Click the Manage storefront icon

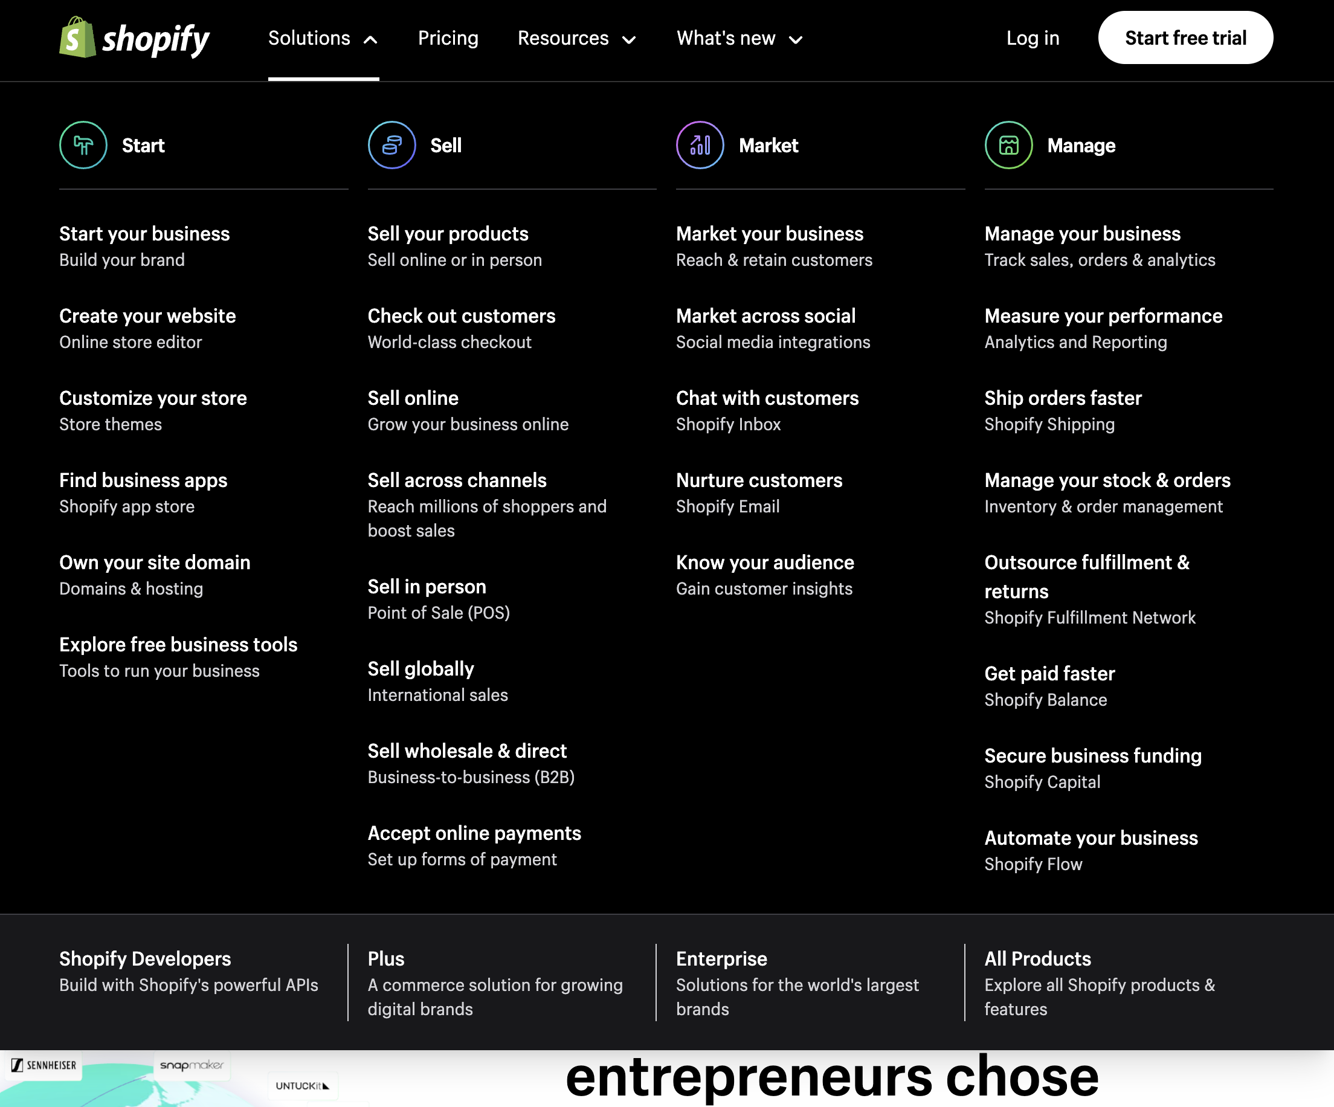click(x=1008, y=145)
